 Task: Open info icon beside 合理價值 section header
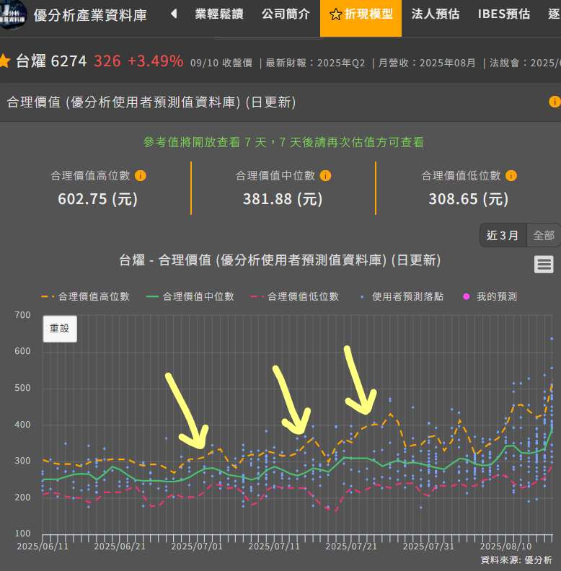[555, 102]
